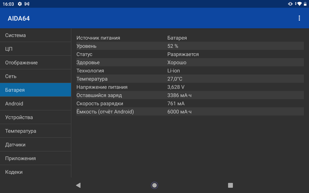Select the 27,0°C temperature value
The image size is (309, 193).
pyautogui.click(x=175, y=79)
